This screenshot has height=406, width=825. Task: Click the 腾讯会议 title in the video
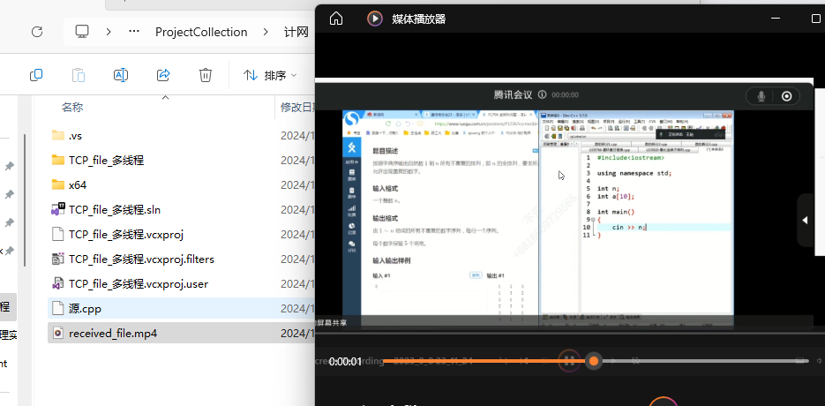tap(513, 94)
